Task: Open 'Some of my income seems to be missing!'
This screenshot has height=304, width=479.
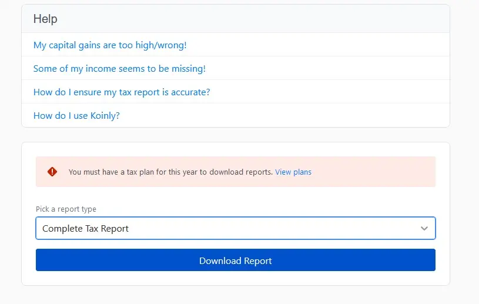Action: (x=119, y=68)
